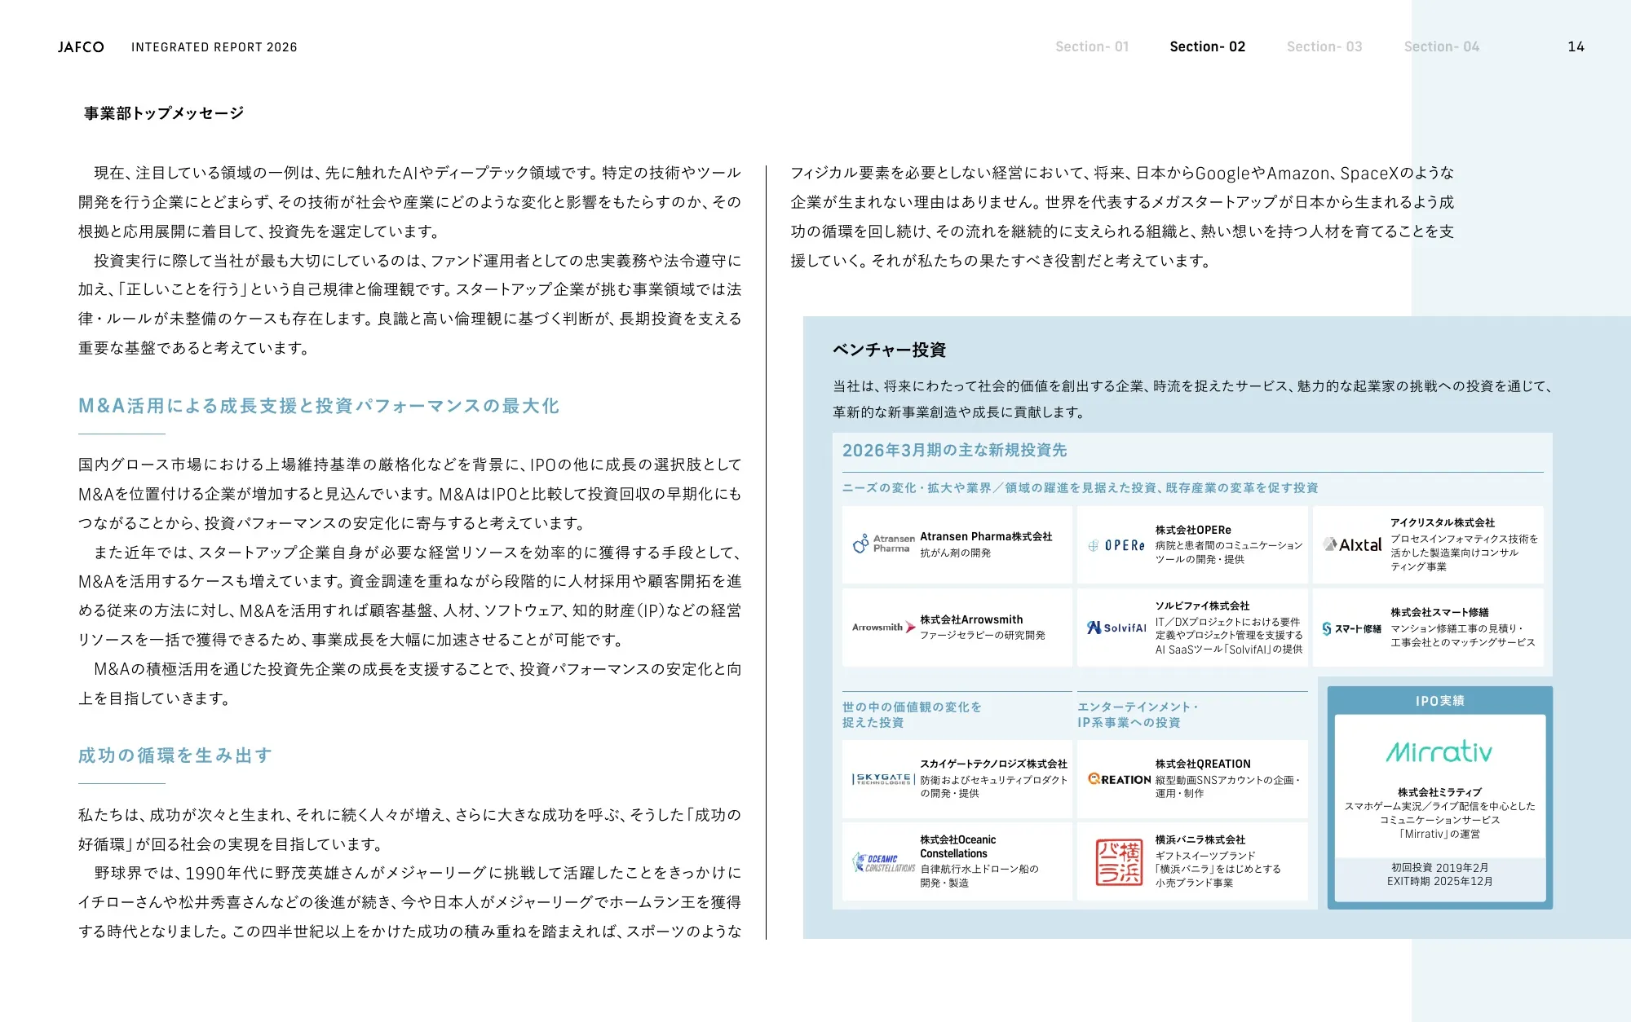
Task: Click the スカイゲートテクノロジズ株式会社 name
Action: pyautogui.click(x=993, y=764)
